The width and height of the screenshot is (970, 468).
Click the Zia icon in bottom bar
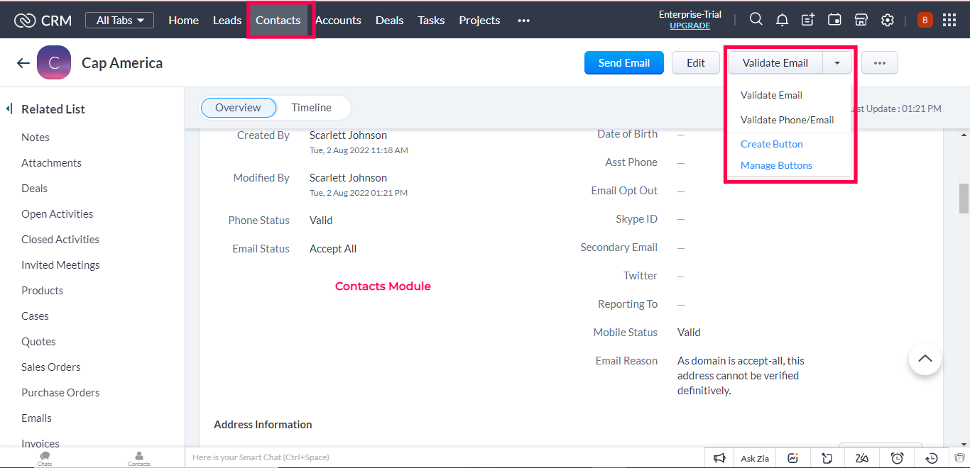pyautogui.click(x=862, y=458)
